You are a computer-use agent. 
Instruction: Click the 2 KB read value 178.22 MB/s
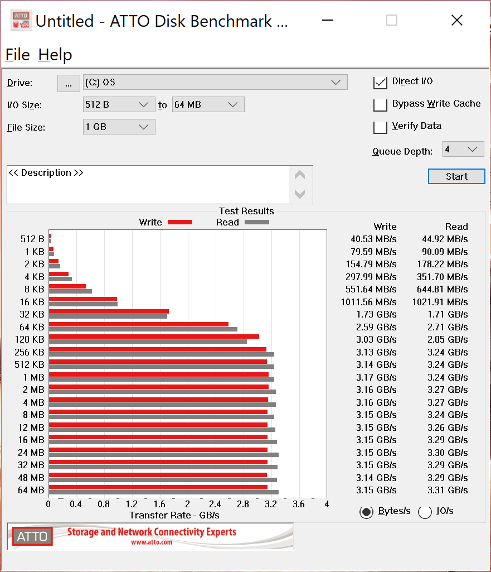442,264
